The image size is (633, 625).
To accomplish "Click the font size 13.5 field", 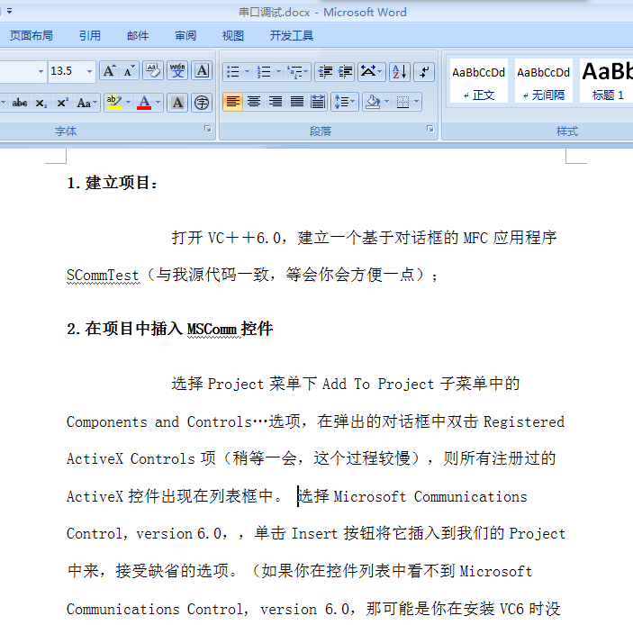I will coord(67,71).
